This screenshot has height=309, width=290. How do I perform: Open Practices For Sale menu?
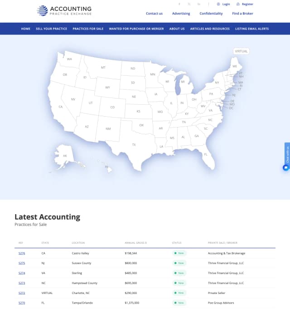pyautogui.click(x=88, y=29)
